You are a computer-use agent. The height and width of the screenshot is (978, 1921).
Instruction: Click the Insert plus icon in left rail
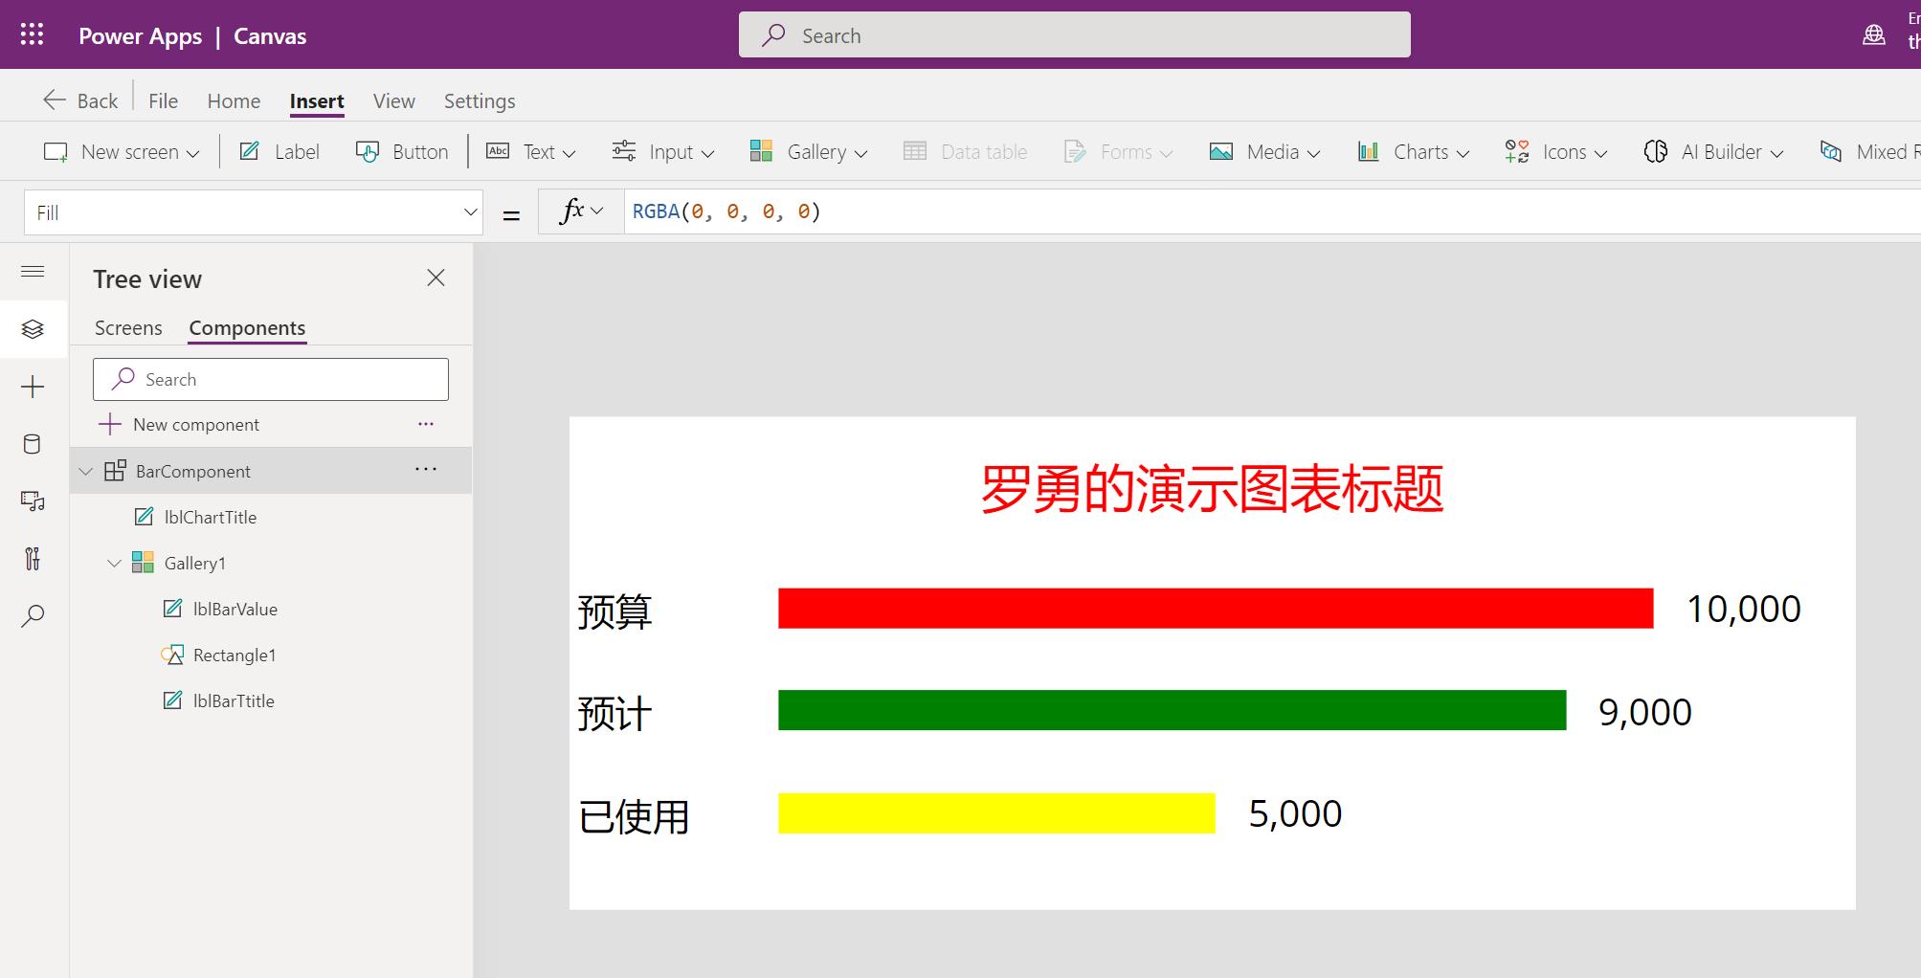tap(33, 387)
